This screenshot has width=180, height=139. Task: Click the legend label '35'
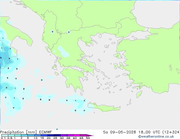coord(68,138)
